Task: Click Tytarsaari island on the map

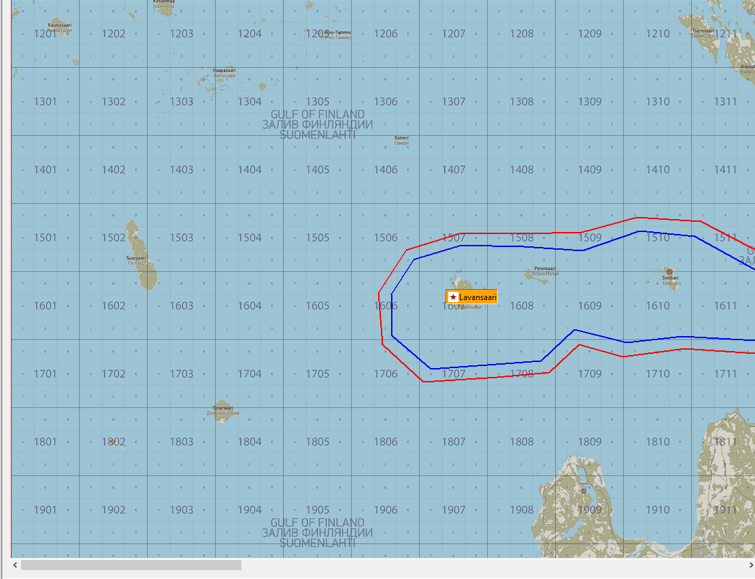Action: (x=222, y=412)
